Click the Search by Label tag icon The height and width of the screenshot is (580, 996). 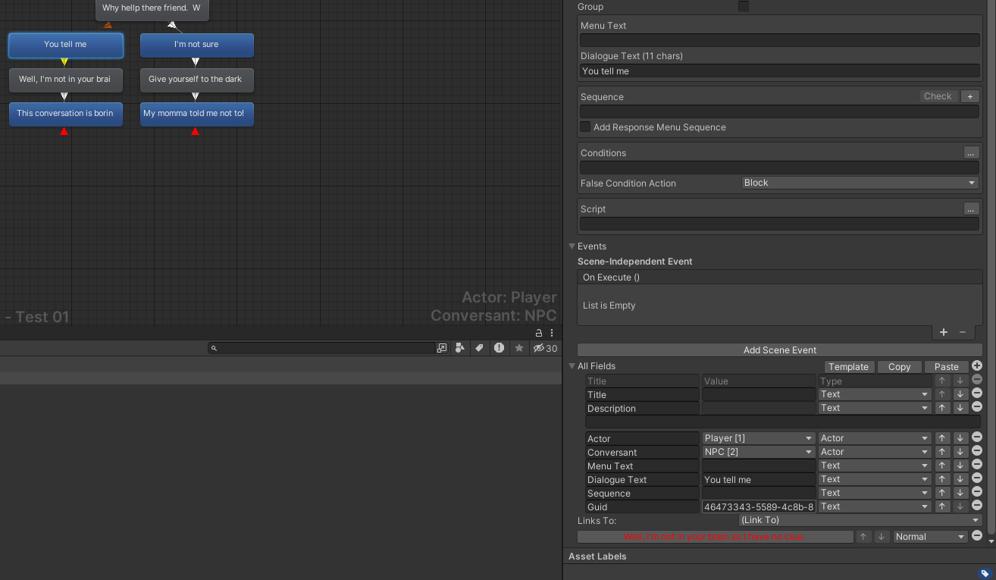tap(479, 348)
